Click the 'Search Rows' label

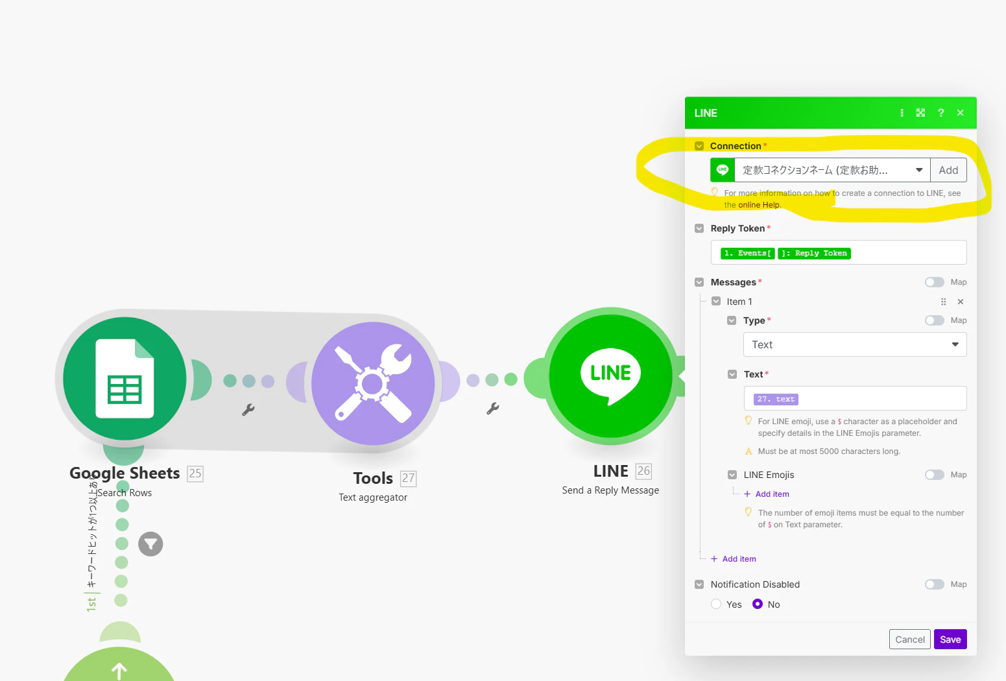pos(125,493)
